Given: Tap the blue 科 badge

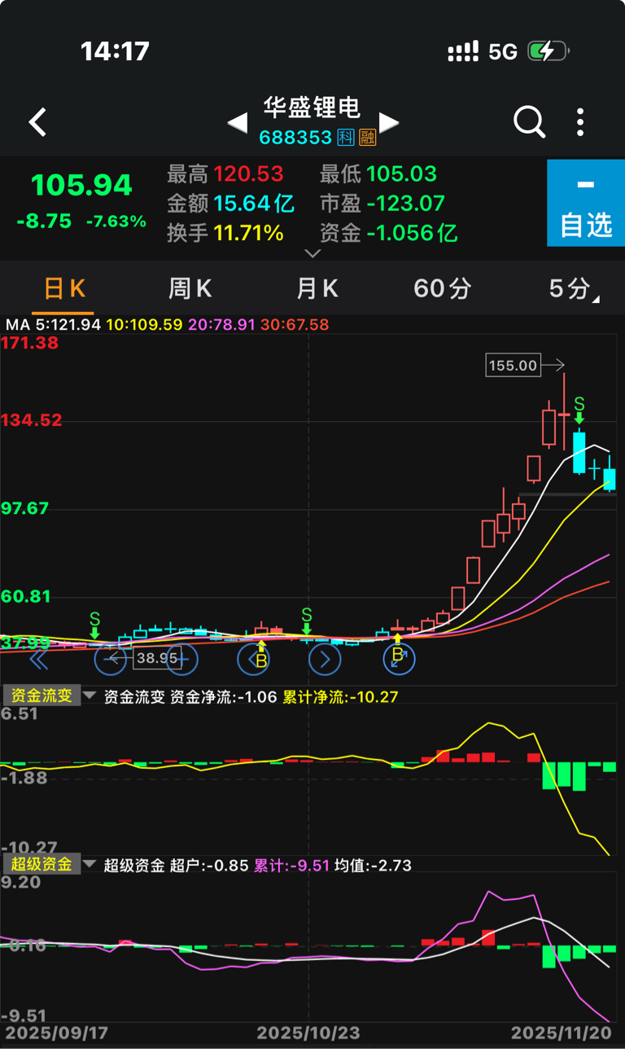Looking at the screenshot, I should tap(347, 138).
